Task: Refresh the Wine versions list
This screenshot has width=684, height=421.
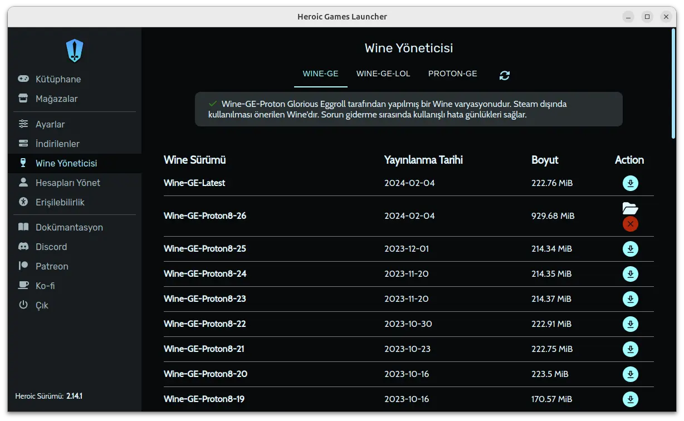Action: click(x=505, y=75)
